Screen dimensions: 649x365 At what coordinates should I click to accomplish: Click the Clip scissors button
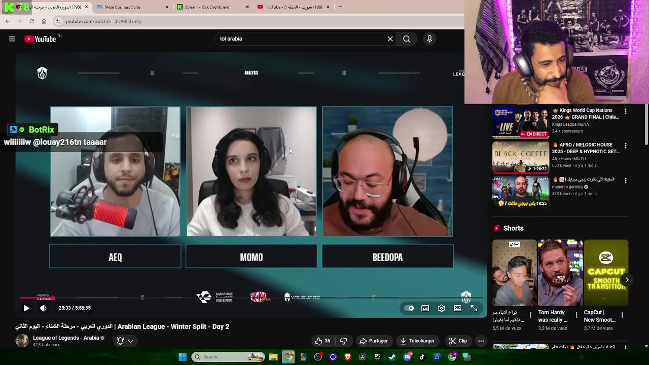pyautogui.click(x=458, y=341)
